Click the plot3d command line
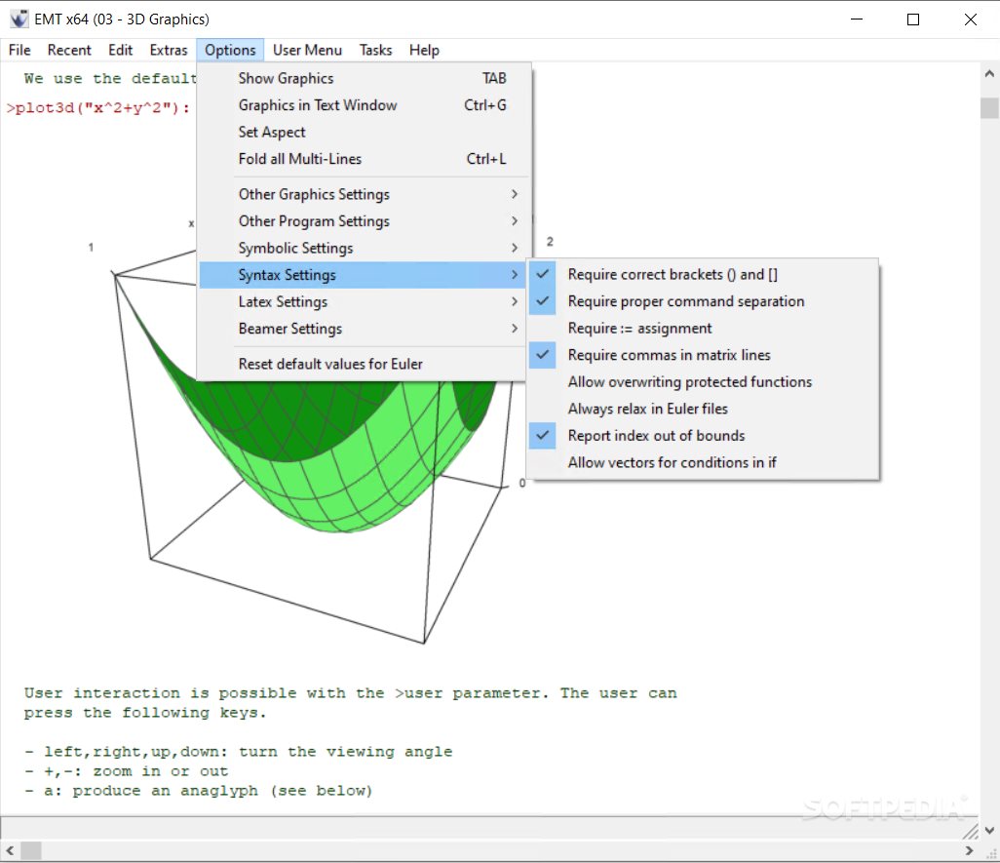Image resolution: width=1000 pixels, height=863 pixels. [x=97, y=107]
